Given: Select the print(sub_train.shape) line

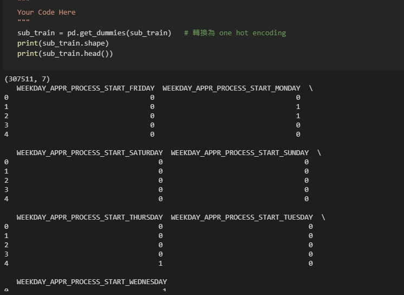Looking at the screenshot, I should [x=63, y=43].
